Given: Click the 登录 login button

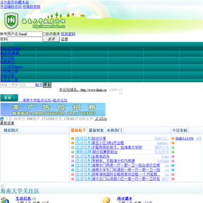Looking at the screenshot, I should [x=51, y=39].
